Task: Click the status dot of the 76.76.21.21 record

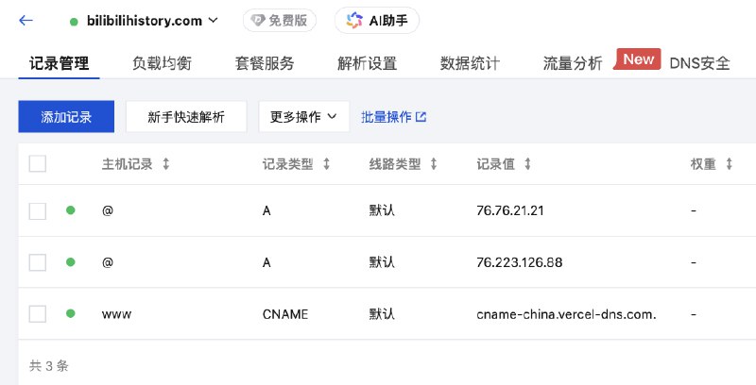Action: pos(70,210)
